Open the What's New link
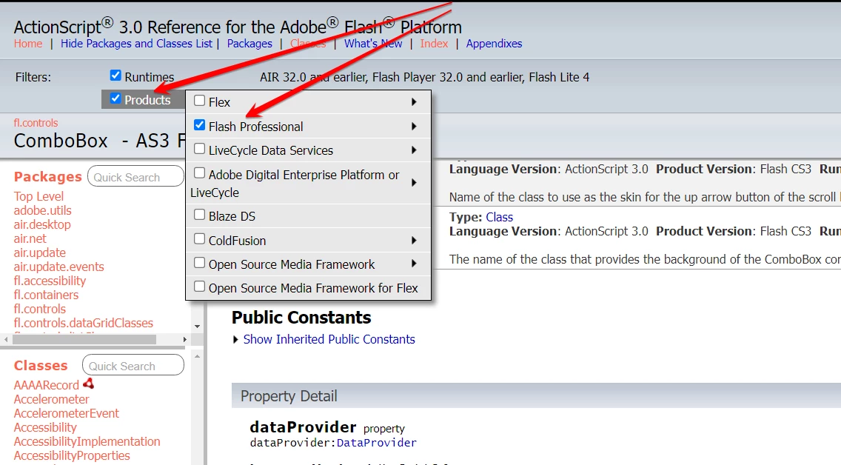 373,44
